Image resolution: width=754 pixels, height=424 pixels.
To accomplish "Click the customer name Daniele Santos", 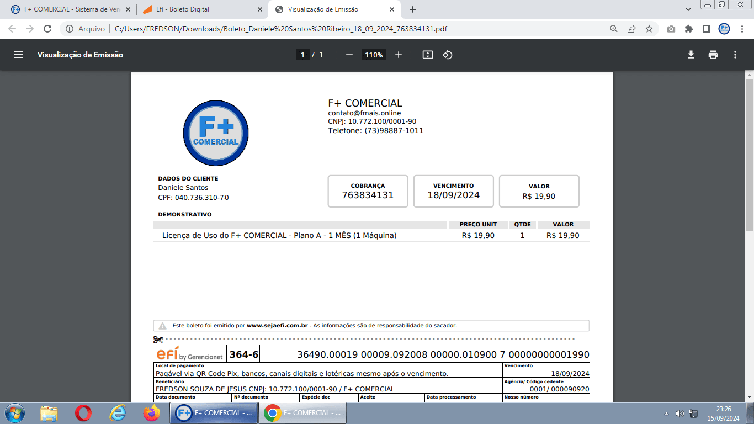I will (183, 188).
